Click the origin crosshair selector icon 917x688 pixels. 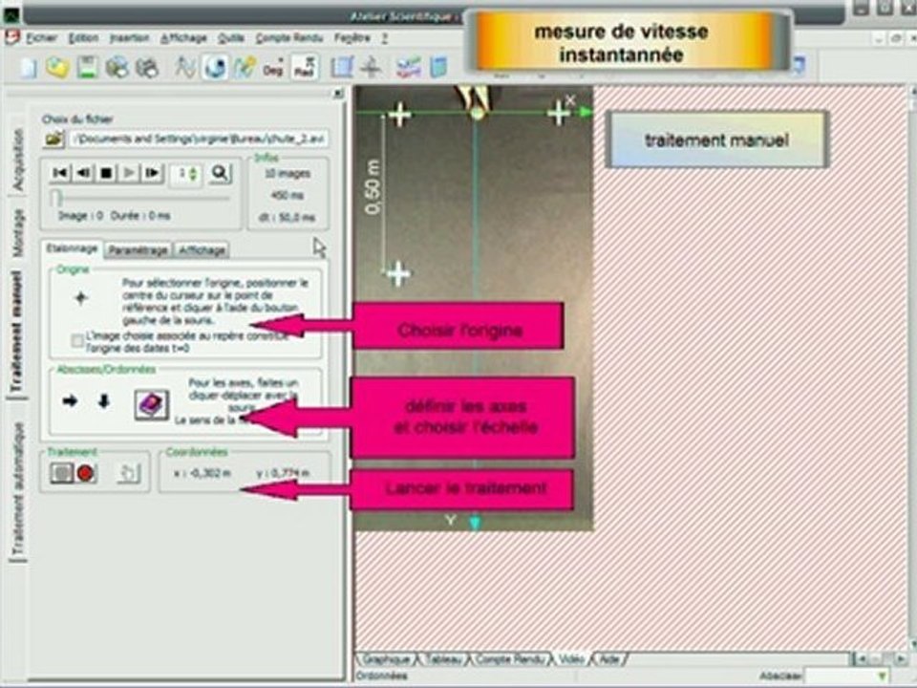point(80,299)
